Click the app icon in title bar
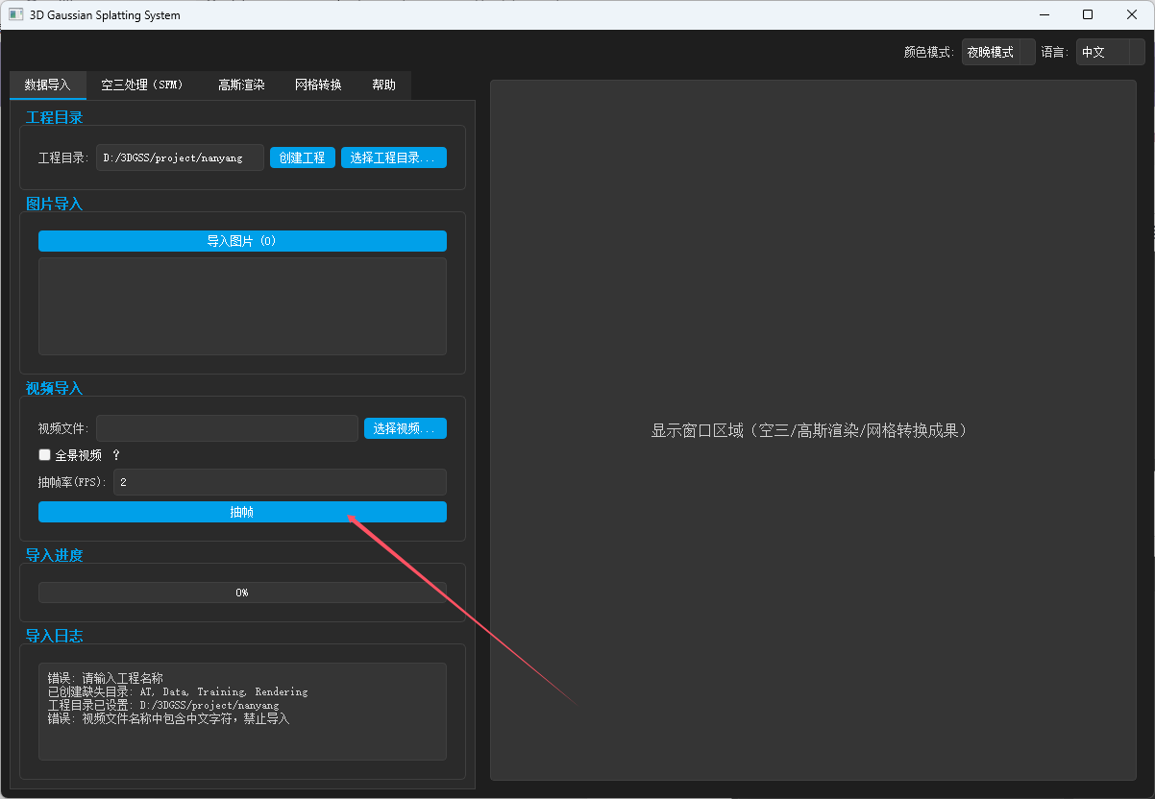The width and height of the screenshot is (1155, 799). click(15, 14)
